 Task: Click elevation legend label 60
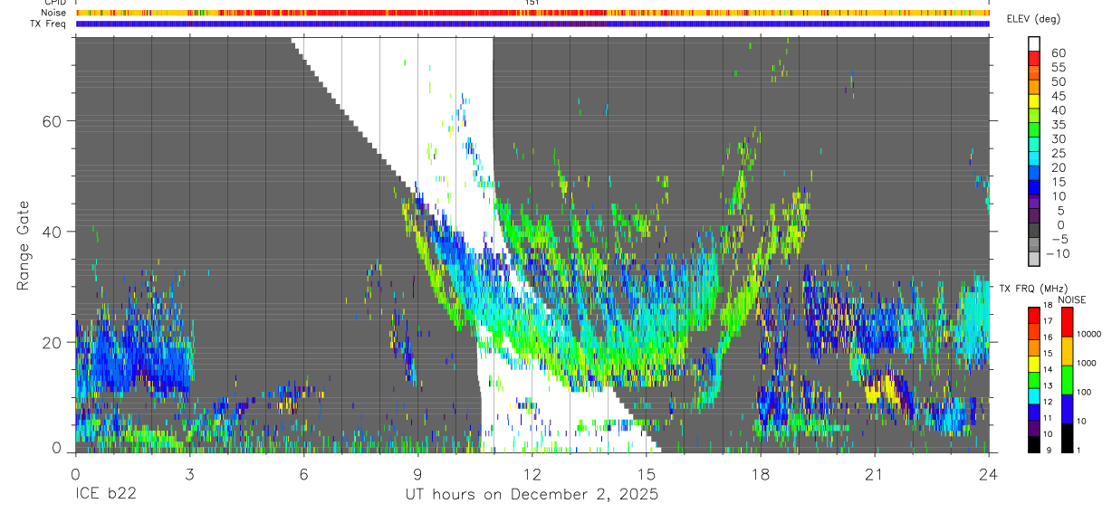click(x=1058, y=53)
